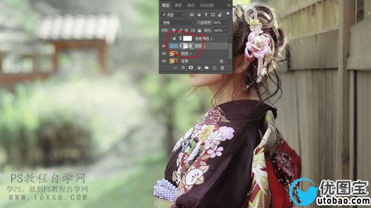Switch to the Channels tab

178,5
